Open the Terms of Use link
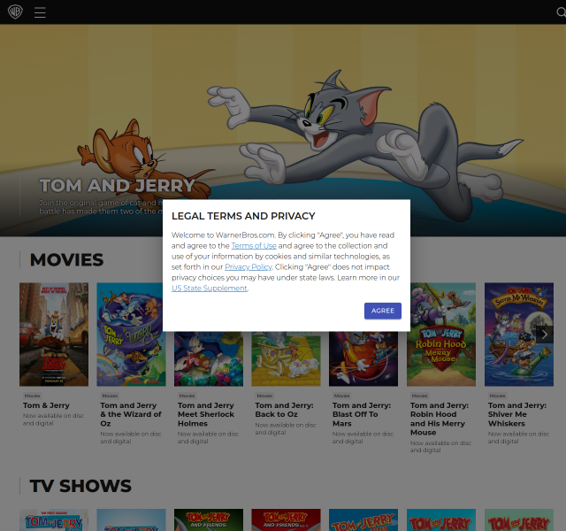 (x=254, y=246)
